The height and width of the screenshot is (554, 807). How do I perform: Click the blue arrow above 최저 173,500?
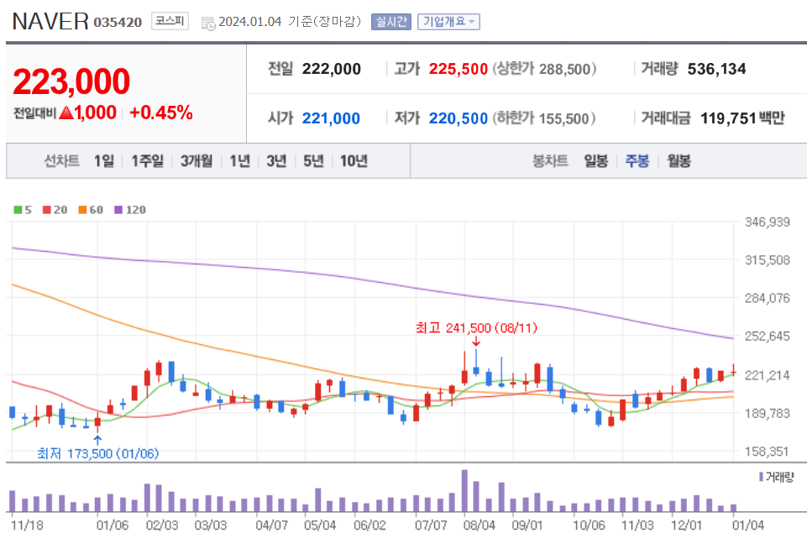point(97,440)
